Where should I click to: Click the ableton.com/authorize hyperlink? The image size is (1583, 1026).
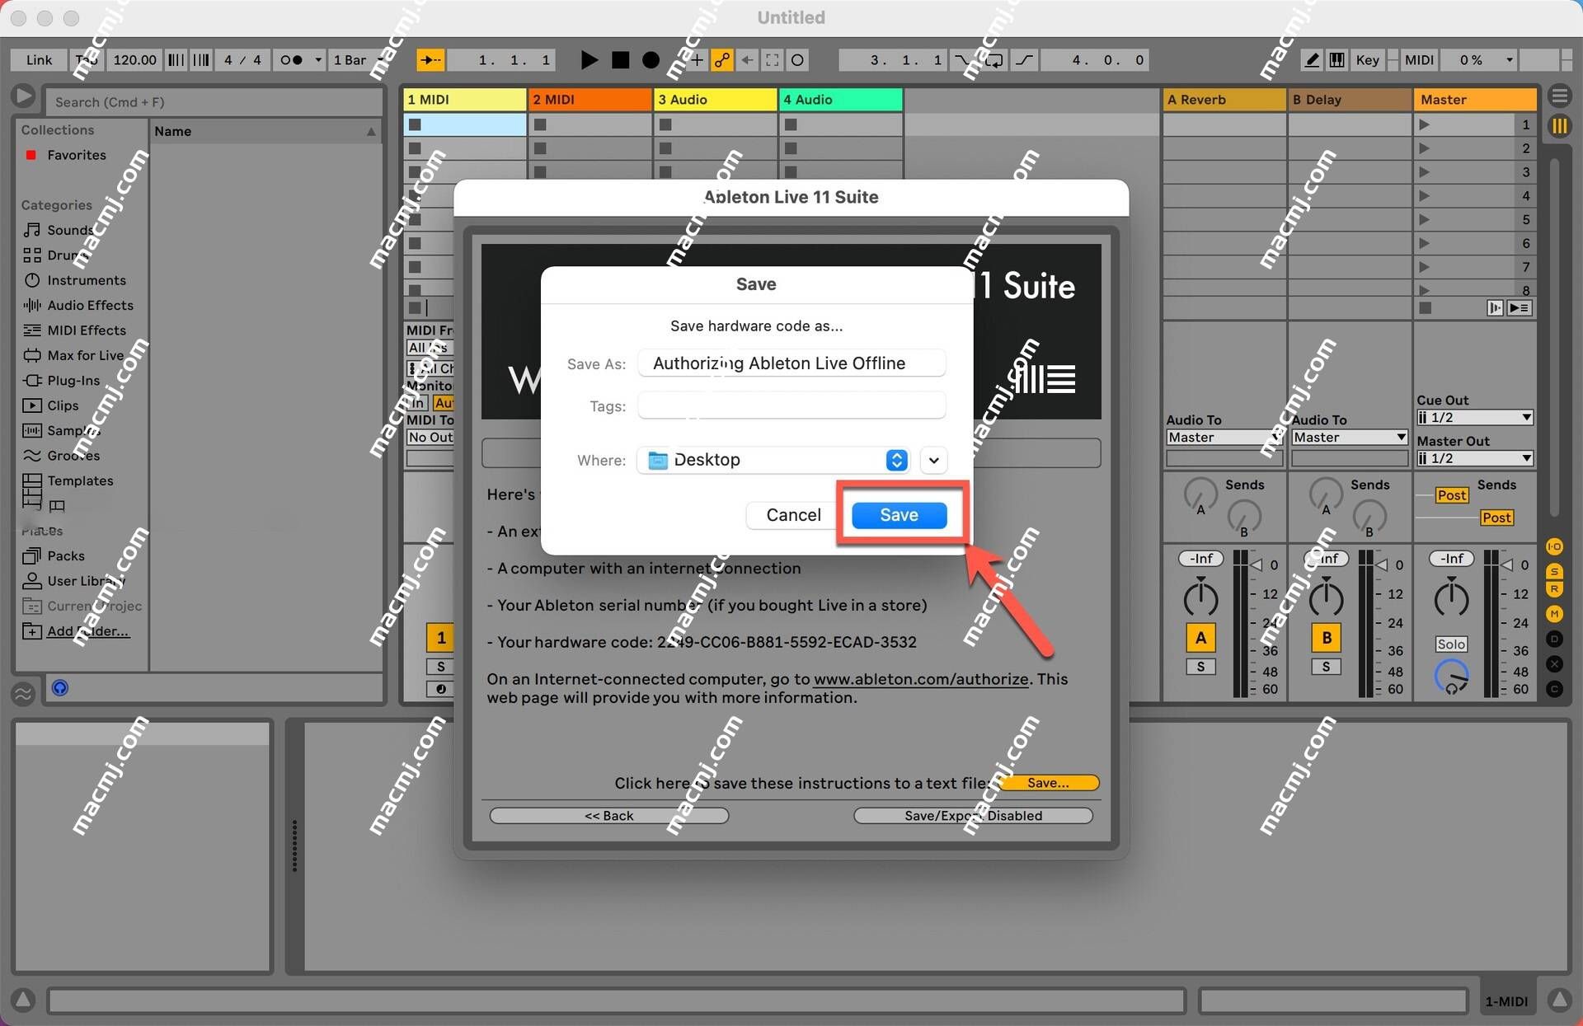[x=922, y=679]
